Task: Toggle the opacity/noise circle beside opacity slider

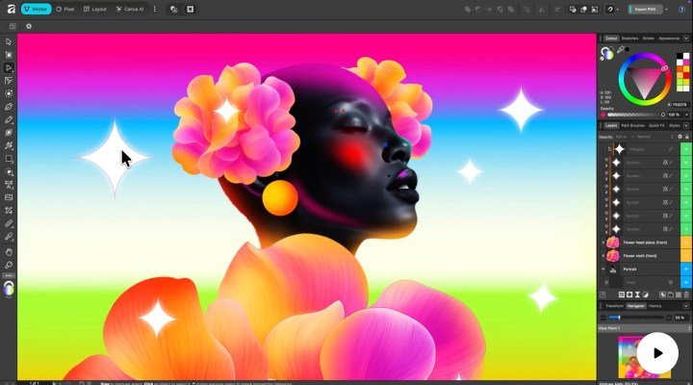Action: [x=663, y=115]
